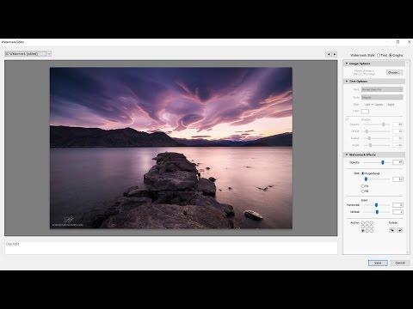
Task: Open the Font dropdown
Action: pos(382,89)
